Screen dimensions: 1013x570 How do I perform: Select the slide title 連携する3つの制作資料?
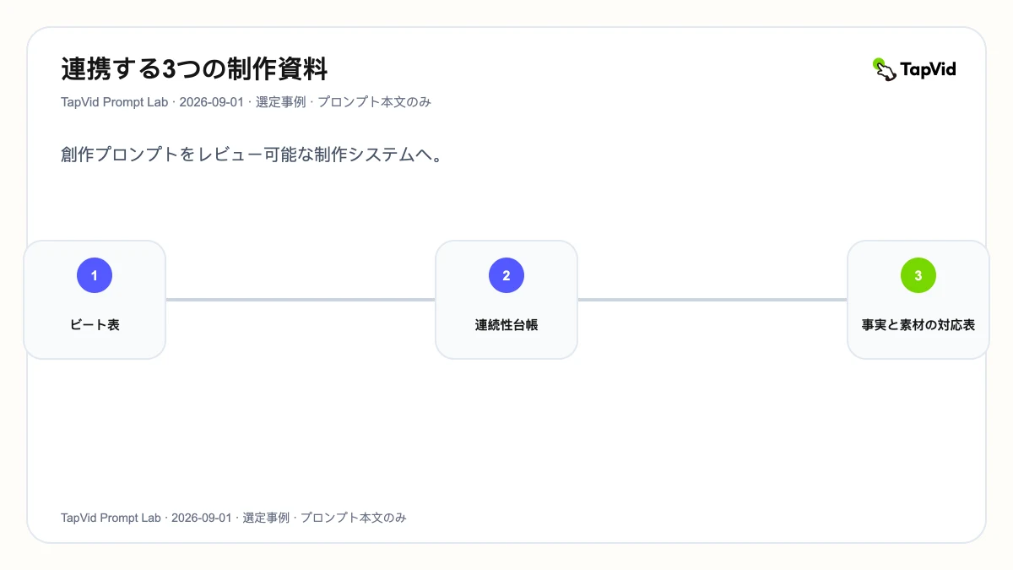194,69
